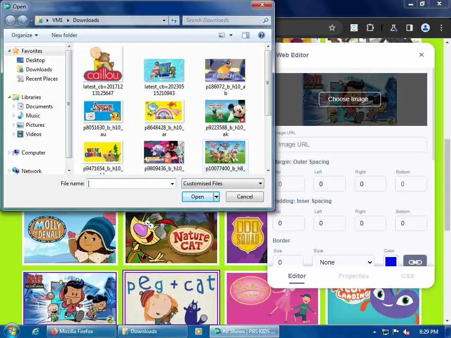Viewport: 451px width, 338px height.
Task: Click the teal extension icon in browser toolbar
Action: pos(354,28)
